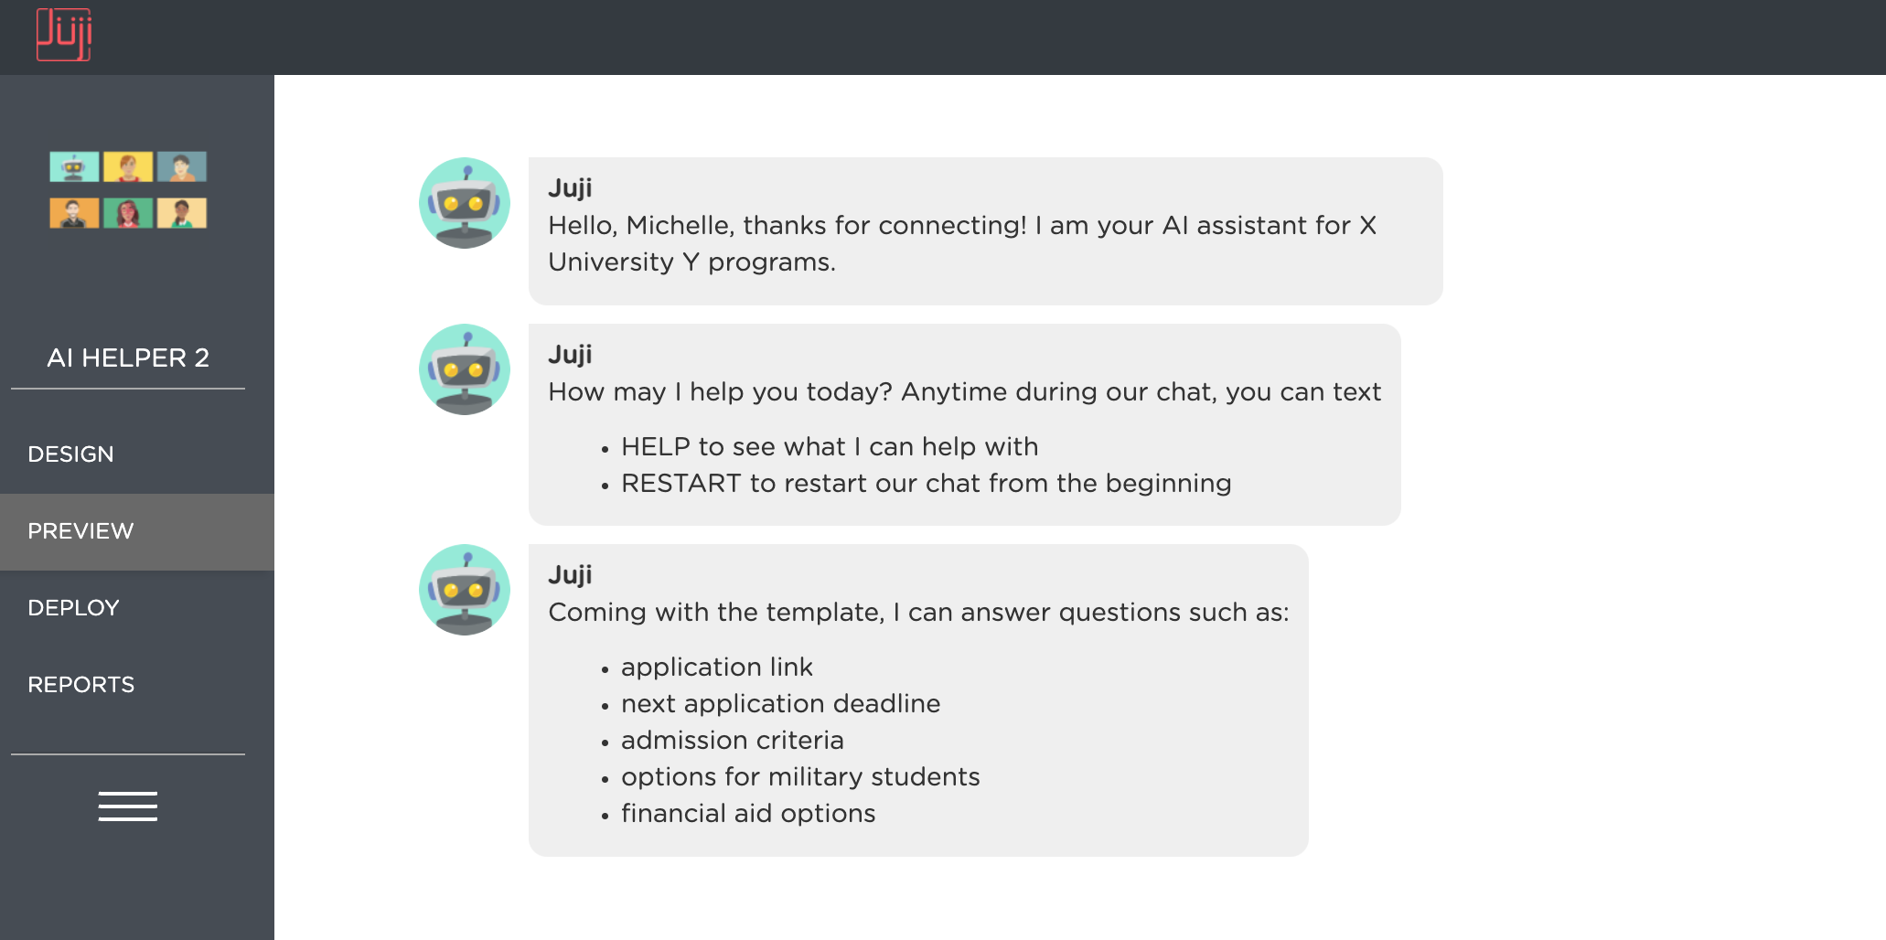The width and height of the screenshot is (1886, 940).
Task: Click Juji robot icon beside greeting message
Action: [465, 203]
